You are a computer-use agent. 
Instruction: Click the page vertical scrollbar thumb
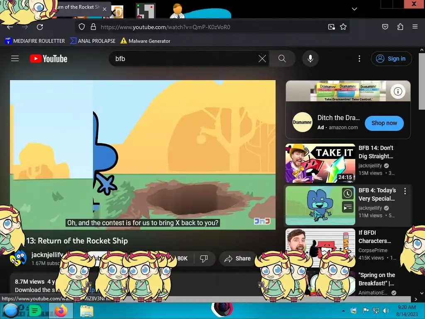422,81
